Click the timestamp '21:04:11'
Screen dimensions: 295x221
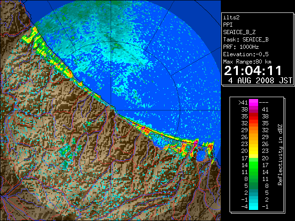253,70
